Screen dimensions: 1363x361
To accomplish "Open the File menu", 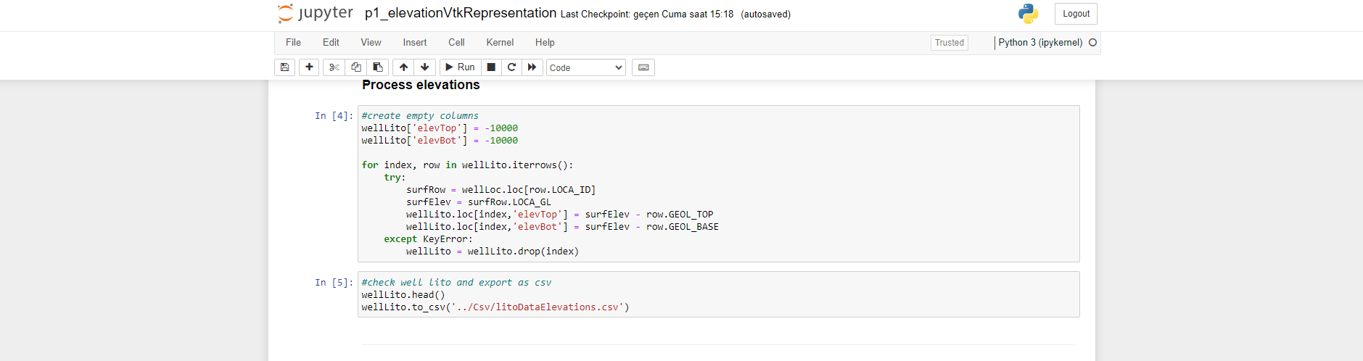I will point(293,43).
